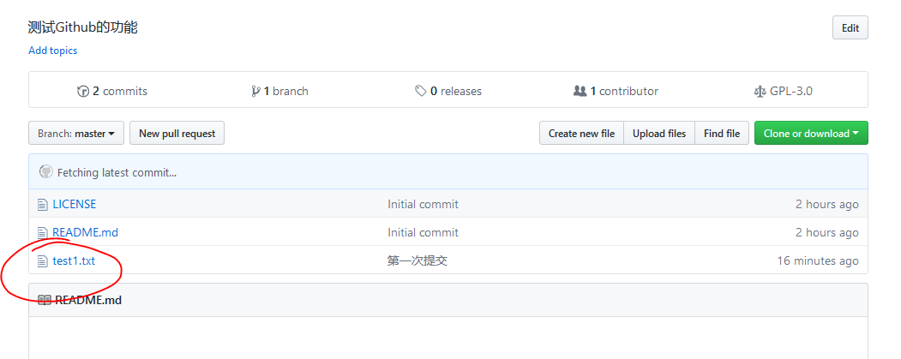
Task: Click the Edit description button
Action: [850, 27]
